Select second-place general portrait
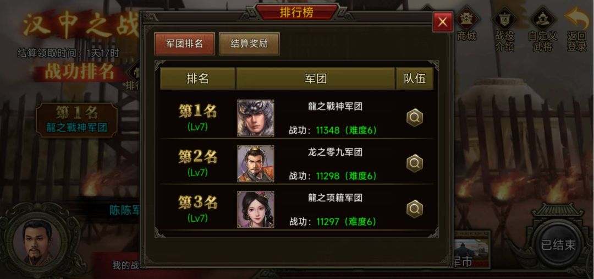Screen dimensions: 594x279 pyautogui.click(x=255, y=163)
